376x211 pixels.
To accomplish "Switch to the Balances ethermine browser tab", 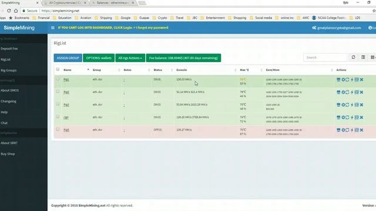I will tap(113, 3).
